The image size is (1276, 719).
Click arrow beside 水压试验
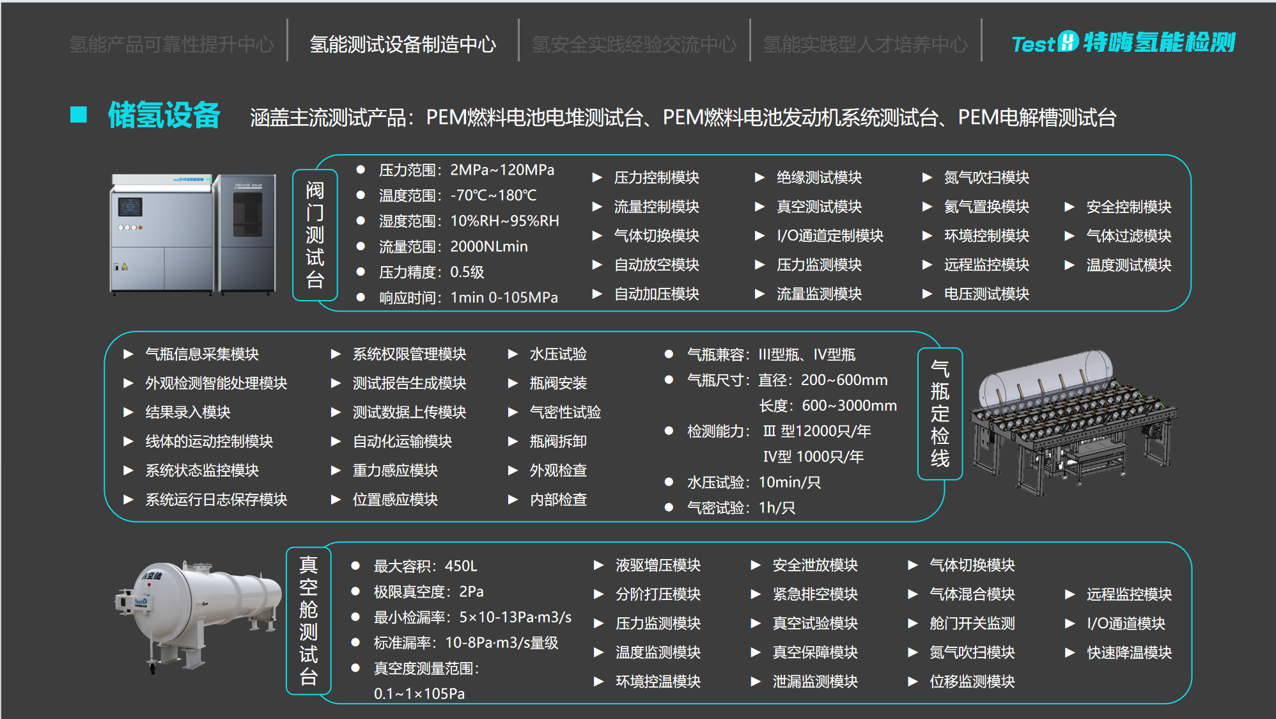(x=512, y=354)
